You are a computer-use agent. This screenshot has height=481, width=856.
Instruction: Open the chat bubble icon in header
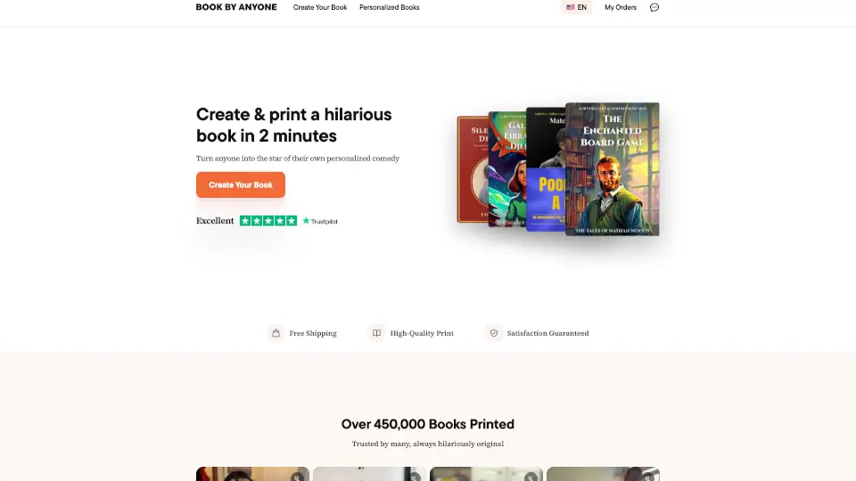[654, 7]
